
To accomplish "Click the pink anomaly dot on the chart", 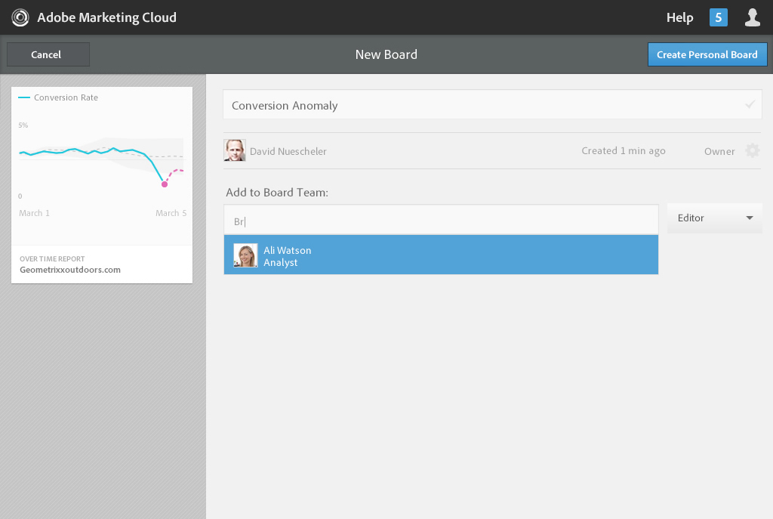I will pyautogui.click(x=165, y=184).
